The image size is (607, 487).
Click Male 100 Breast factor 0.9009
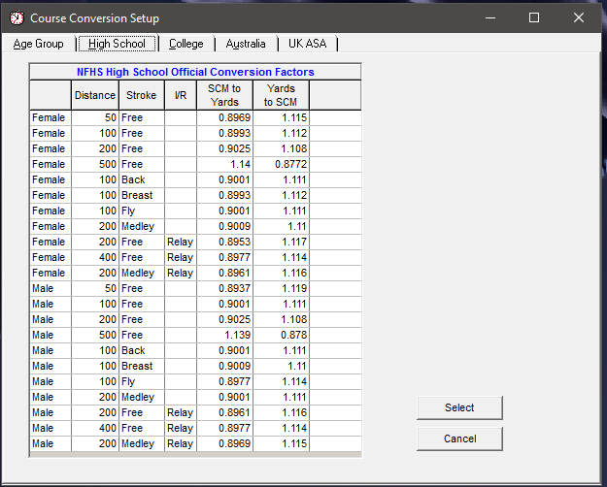[224, 366]
